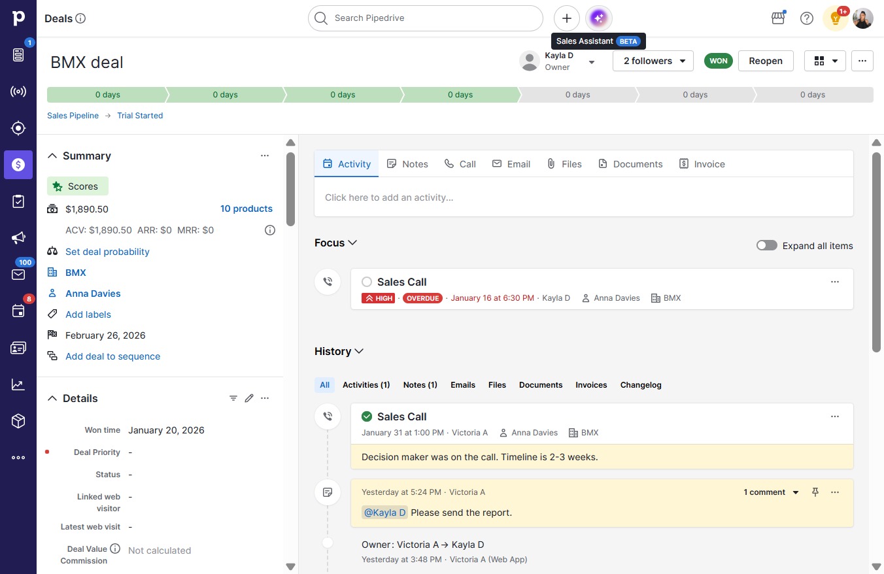Open Summary section options menu
884x574 pixels.
click(x=265, y=156)
